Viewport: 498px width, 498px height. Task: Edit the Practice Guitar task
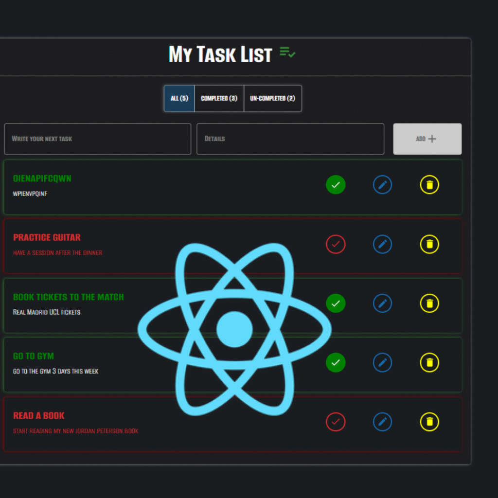[x=382, y=244]
